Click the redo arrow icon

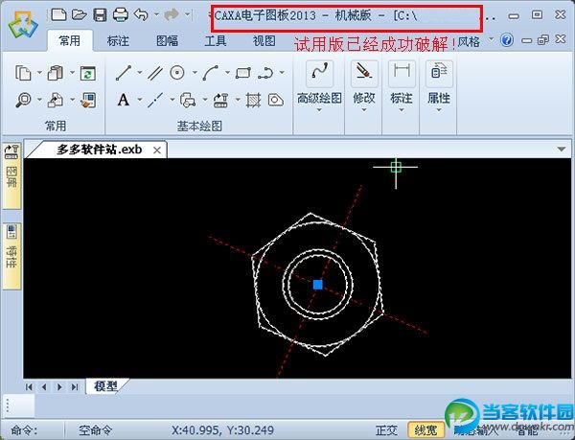(172, 14)
